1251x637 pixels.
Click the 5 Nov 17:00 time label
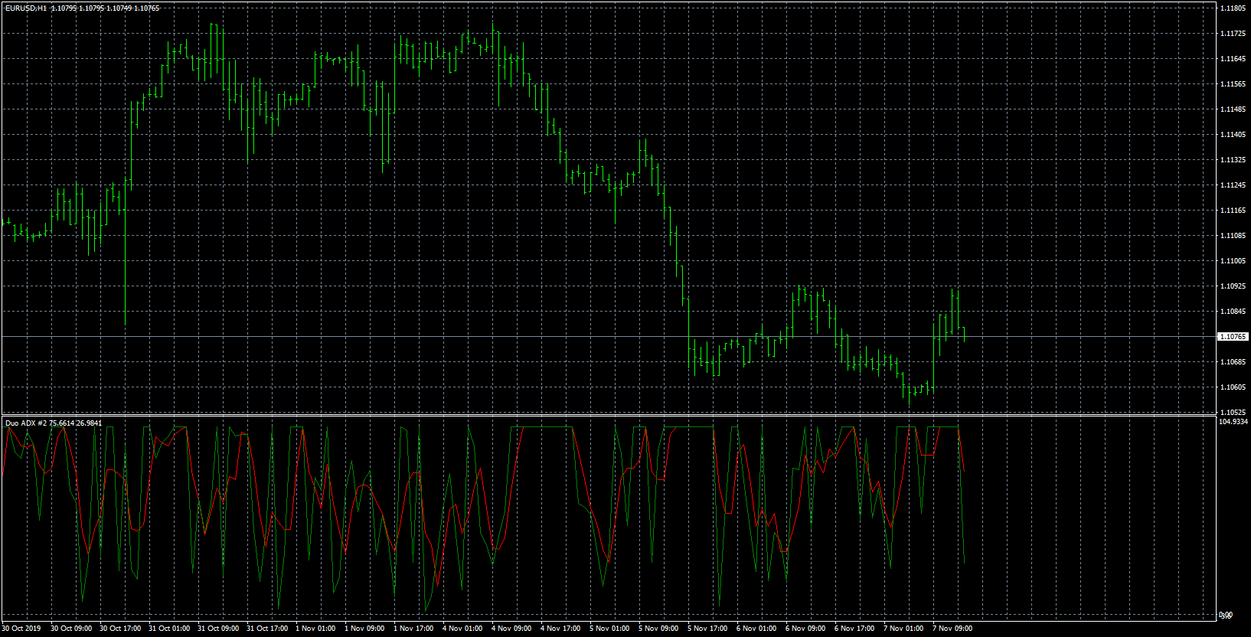(707, 629)
